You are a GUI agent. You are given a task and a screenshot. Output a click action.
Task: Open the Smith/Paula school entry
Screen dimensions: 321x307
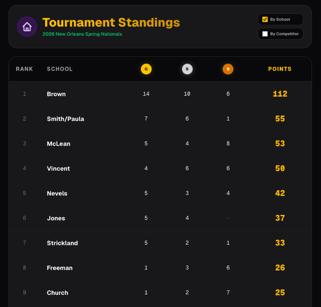[x=65, y=119]
